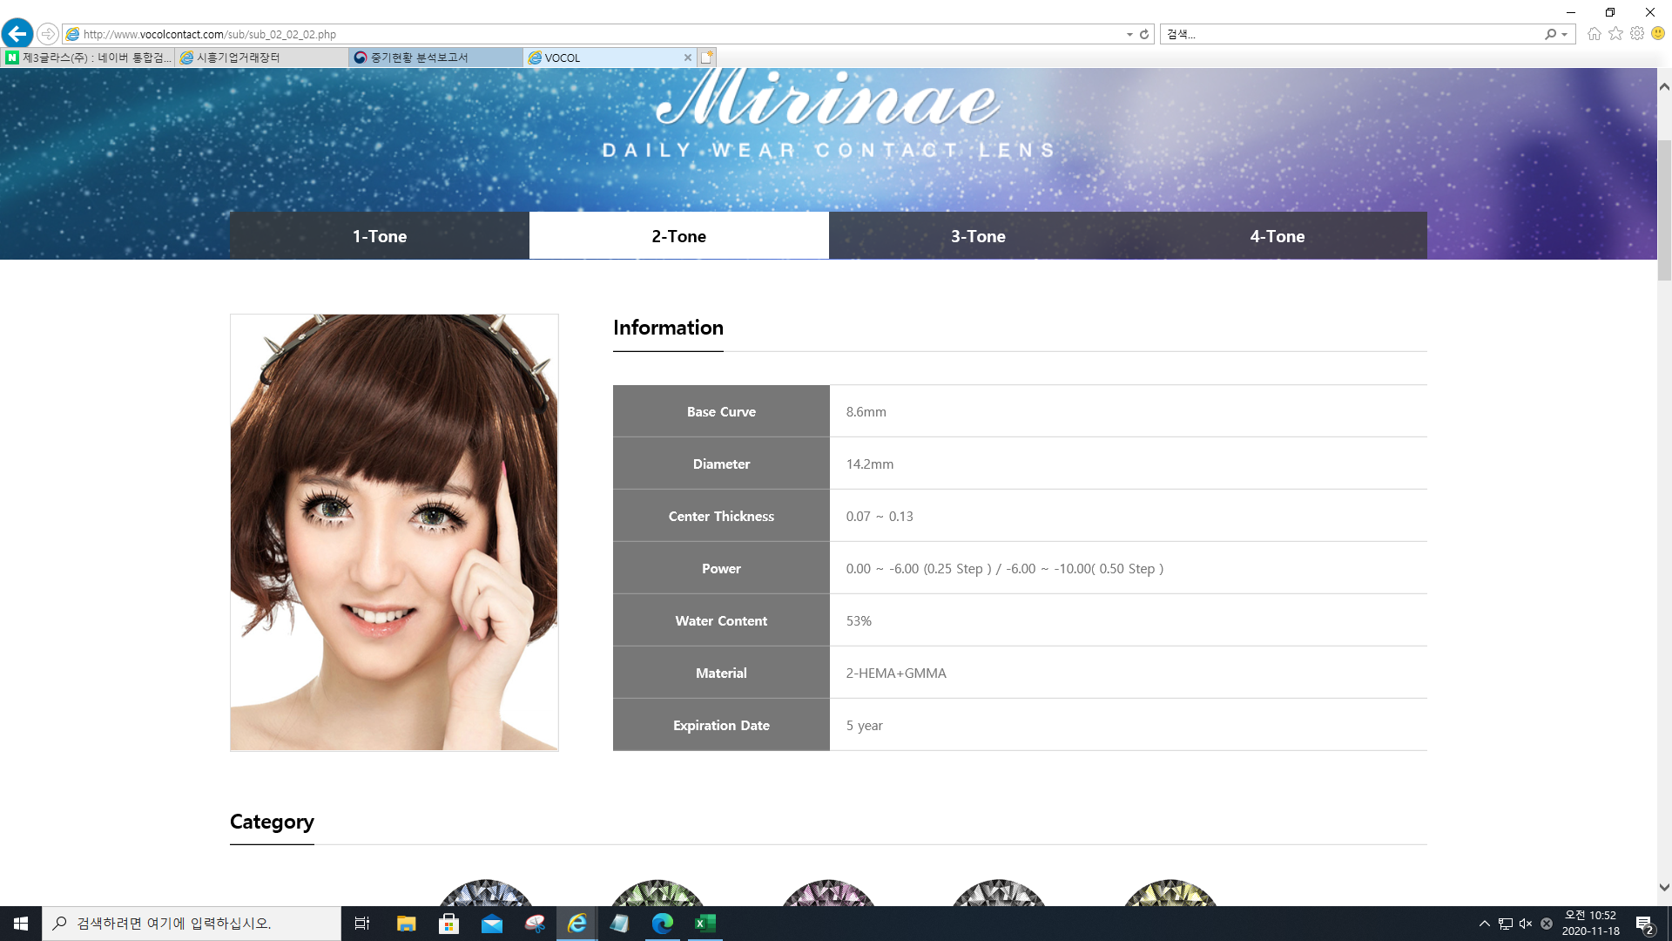This screenshot has height=941, width=1672.
Task: Click the model portrait image
Action: [x=394, y=532]
